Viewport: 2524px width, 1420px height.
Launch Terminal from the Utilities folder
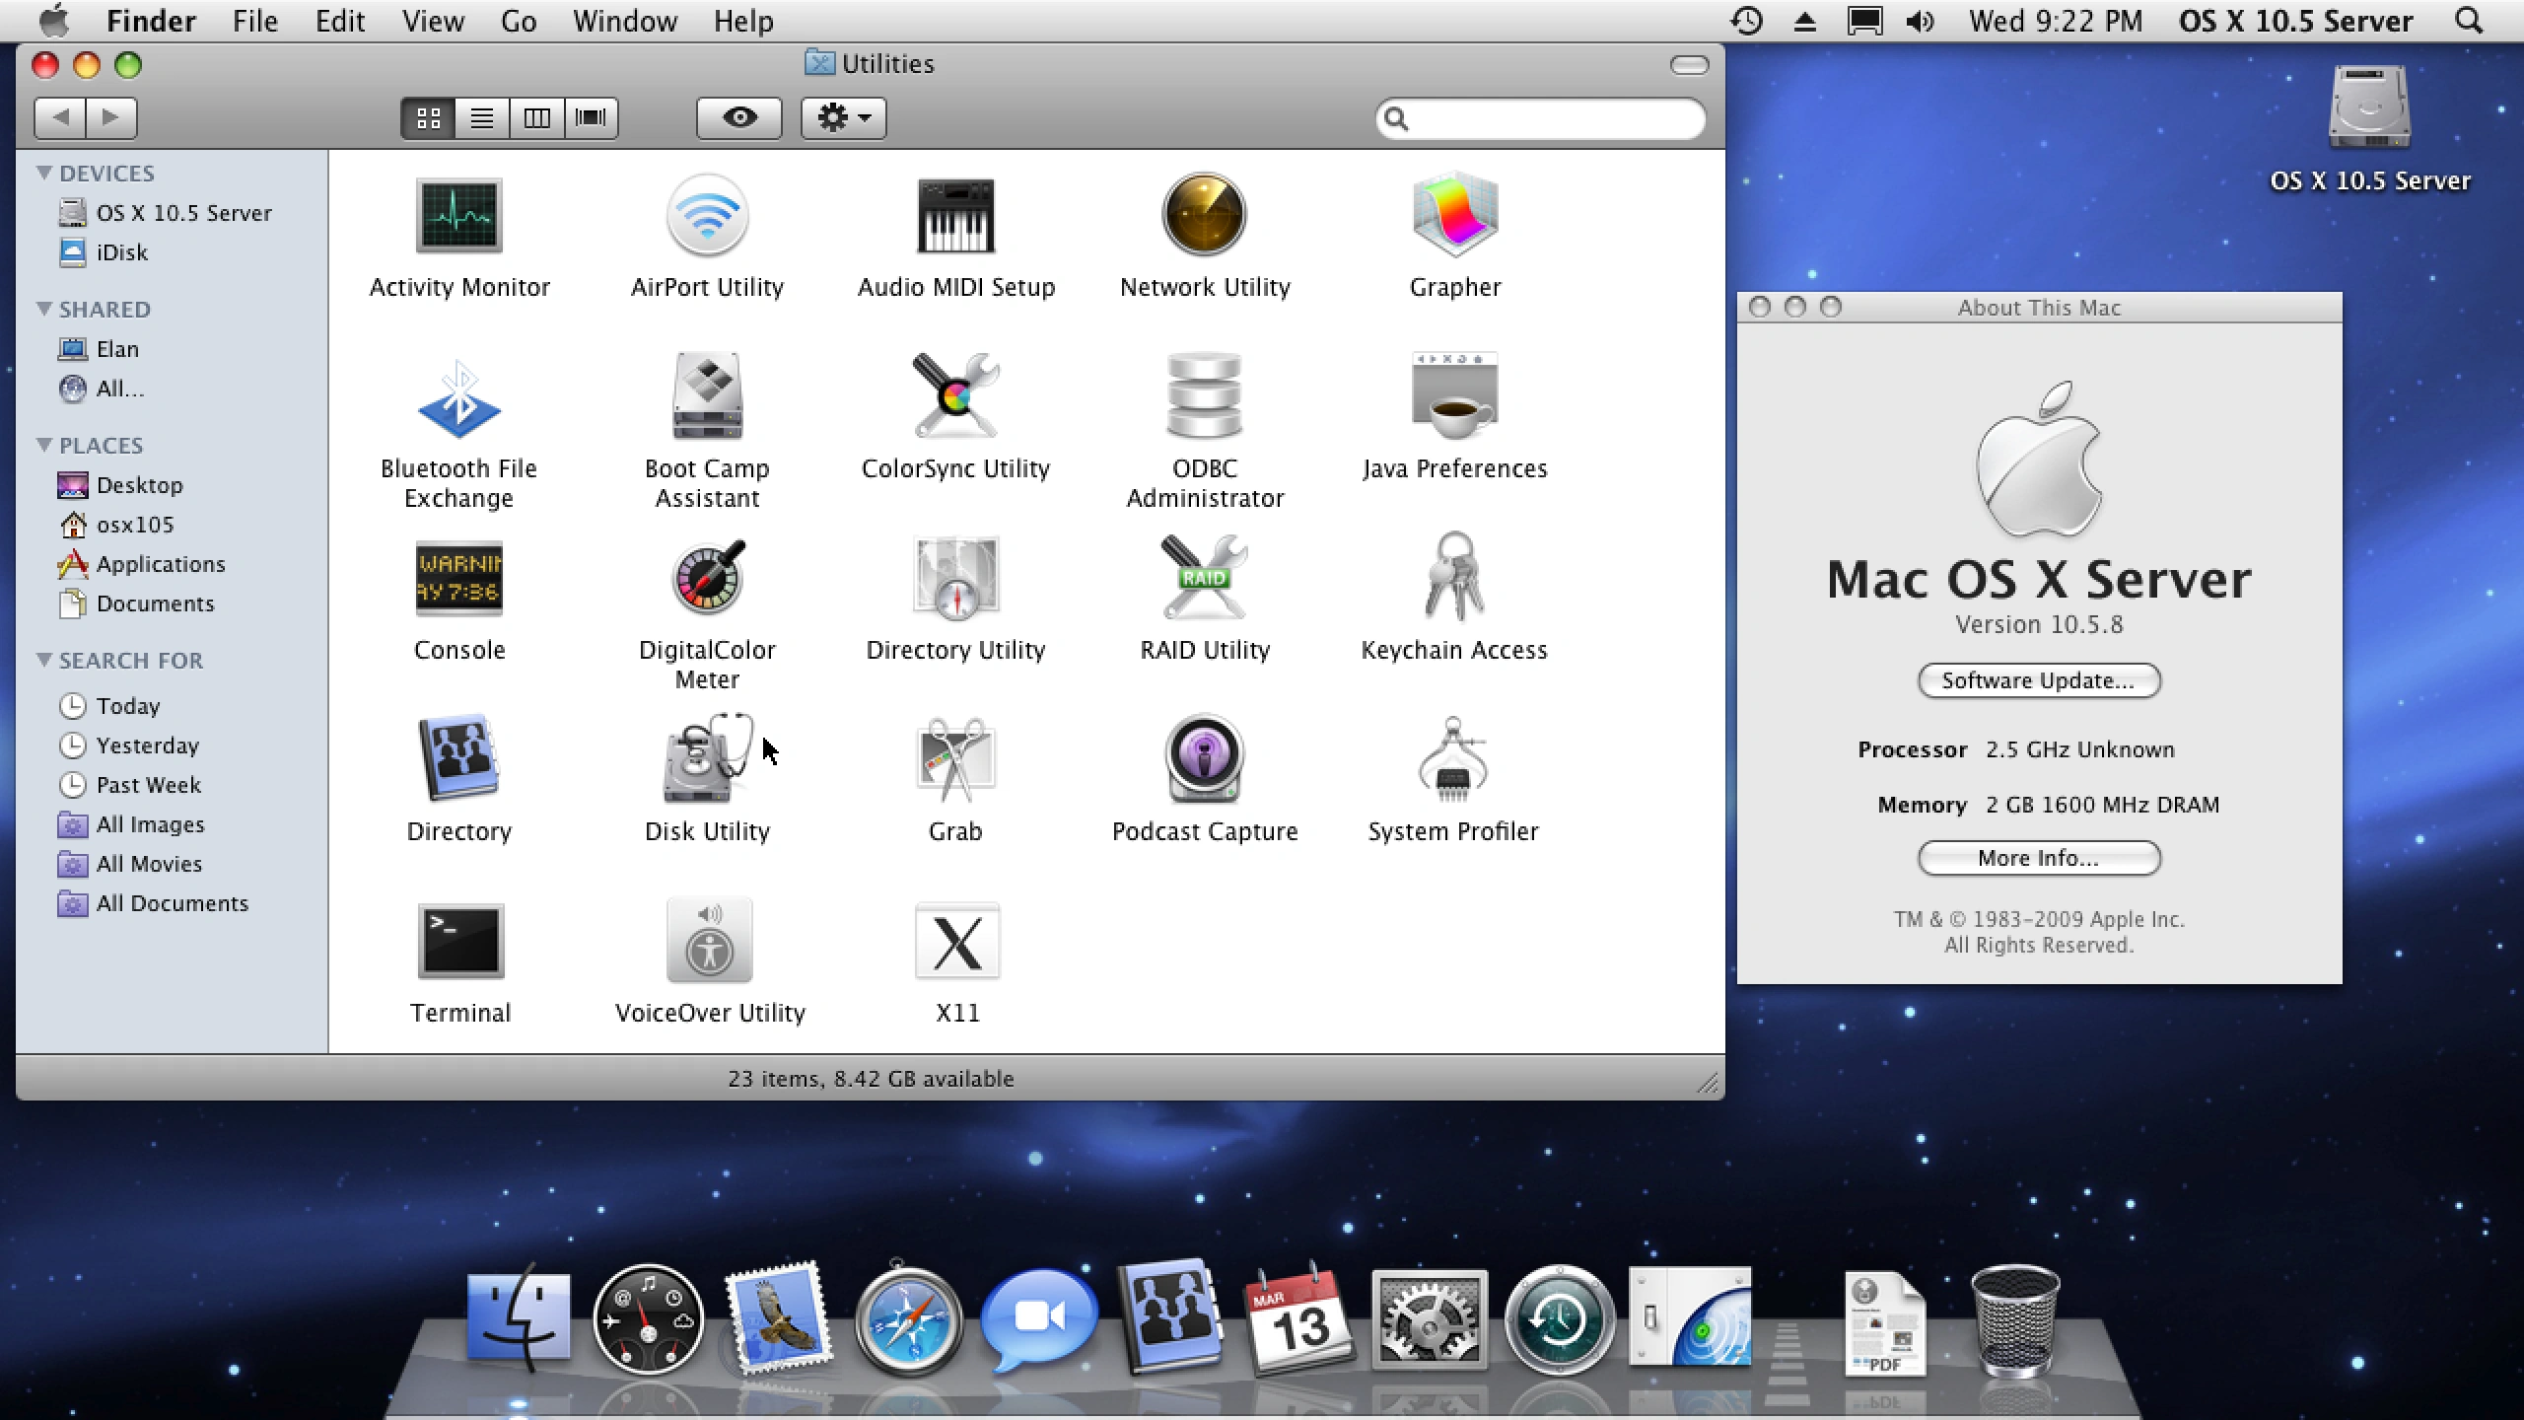[x=459, y=940]
